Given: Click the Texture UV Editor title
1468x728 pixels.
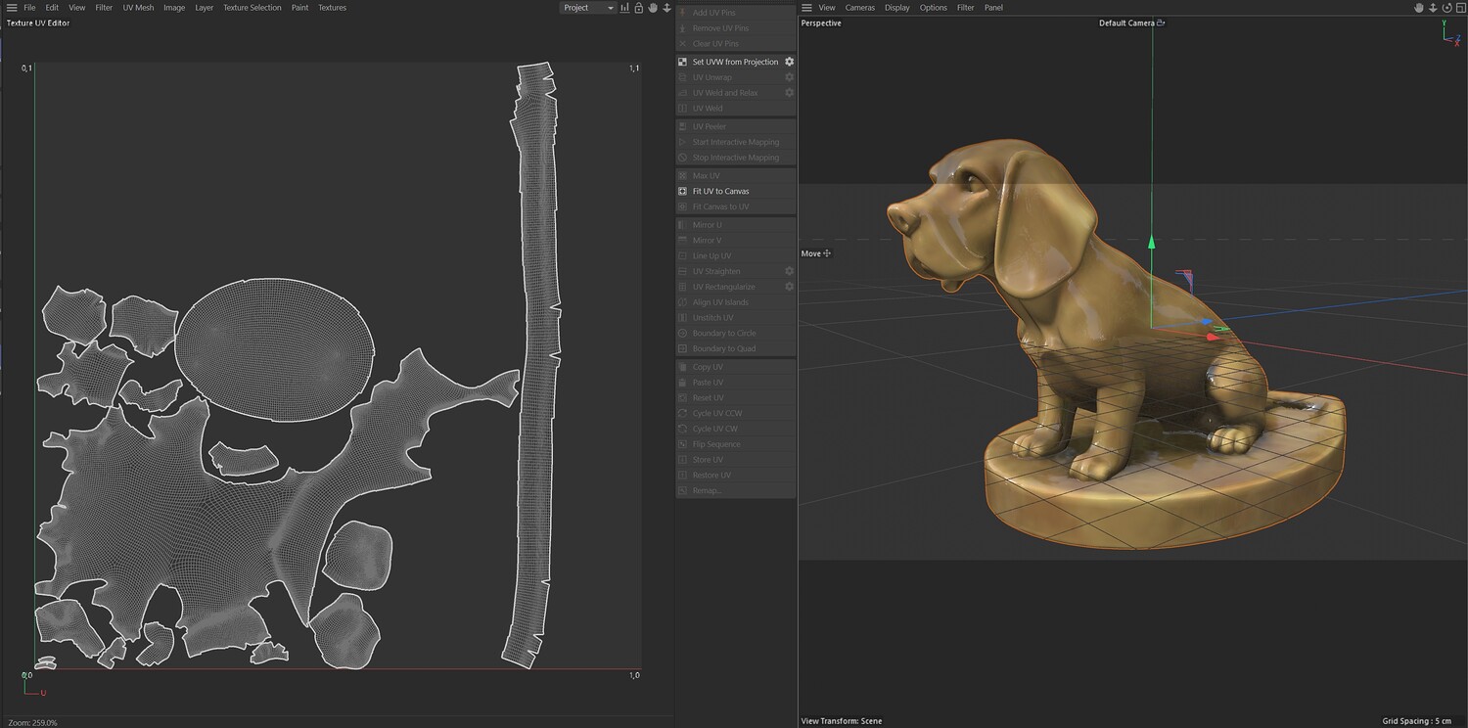Looking at the screenshot, I should tap(38, 23).
